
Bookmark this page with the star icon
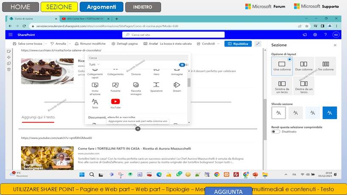pyautogui.click(x=307, y=26)
